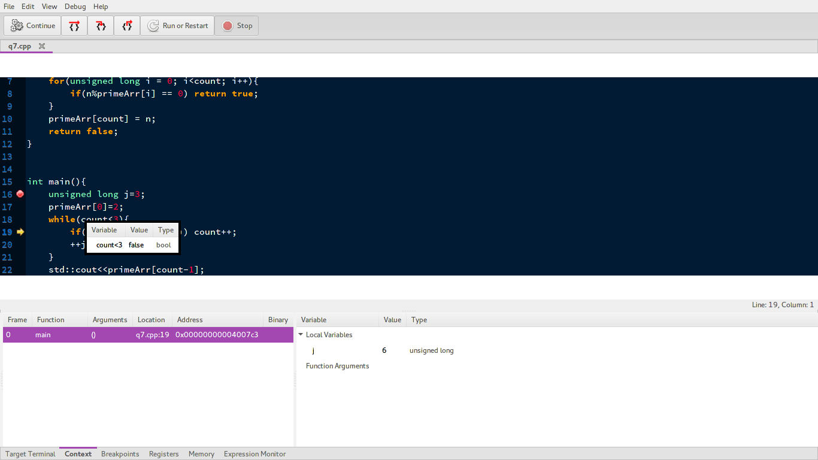Click line number 15 in gutter
The width and height of the screenshot is (818, 460).
[x=7, y=181]
